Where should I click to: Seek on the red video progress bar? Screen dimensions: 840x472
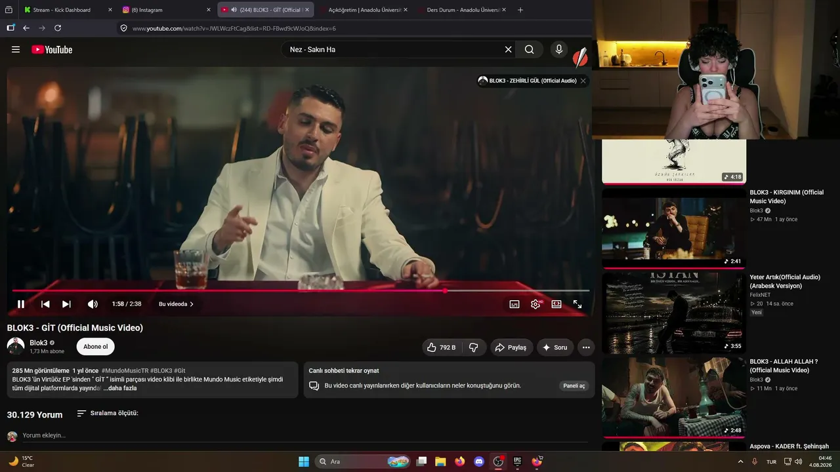pyautogui.click(x=301, y=290)
